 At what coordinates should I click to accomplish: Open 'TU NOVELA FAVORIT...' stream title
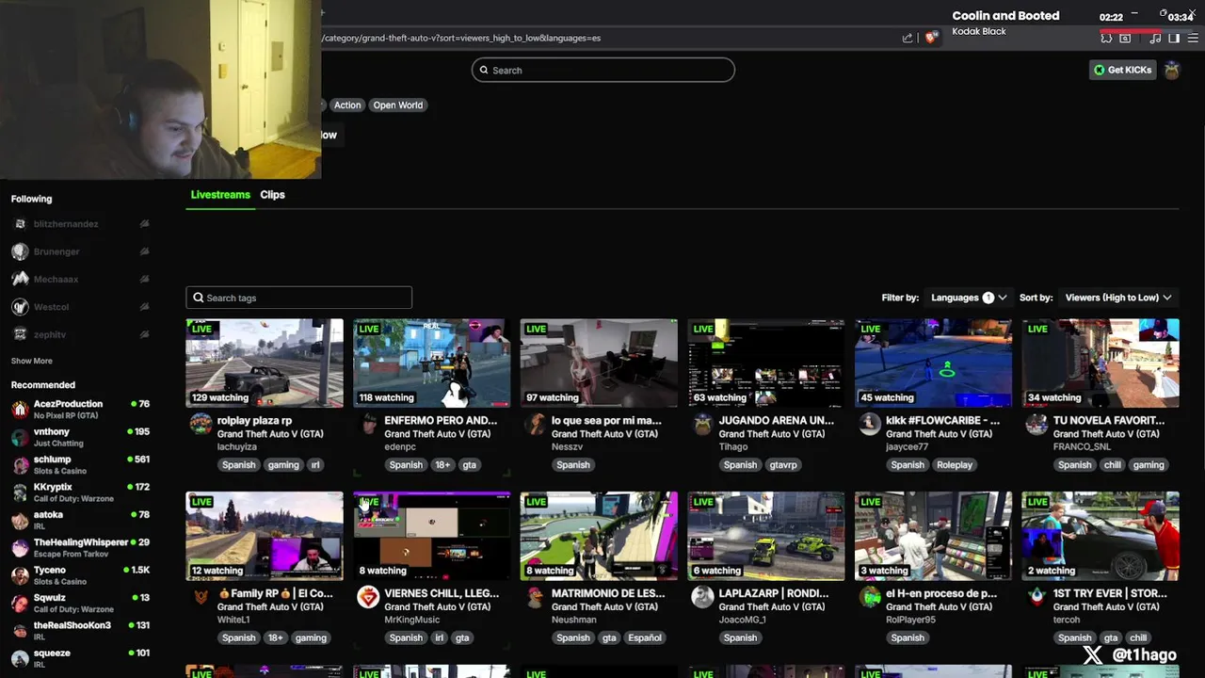[x=1109, y=421]
